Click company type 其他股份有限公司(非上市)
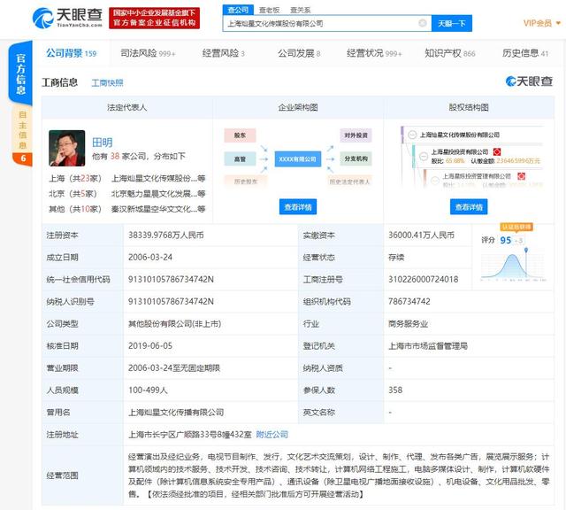 click(x=175, y=324)
